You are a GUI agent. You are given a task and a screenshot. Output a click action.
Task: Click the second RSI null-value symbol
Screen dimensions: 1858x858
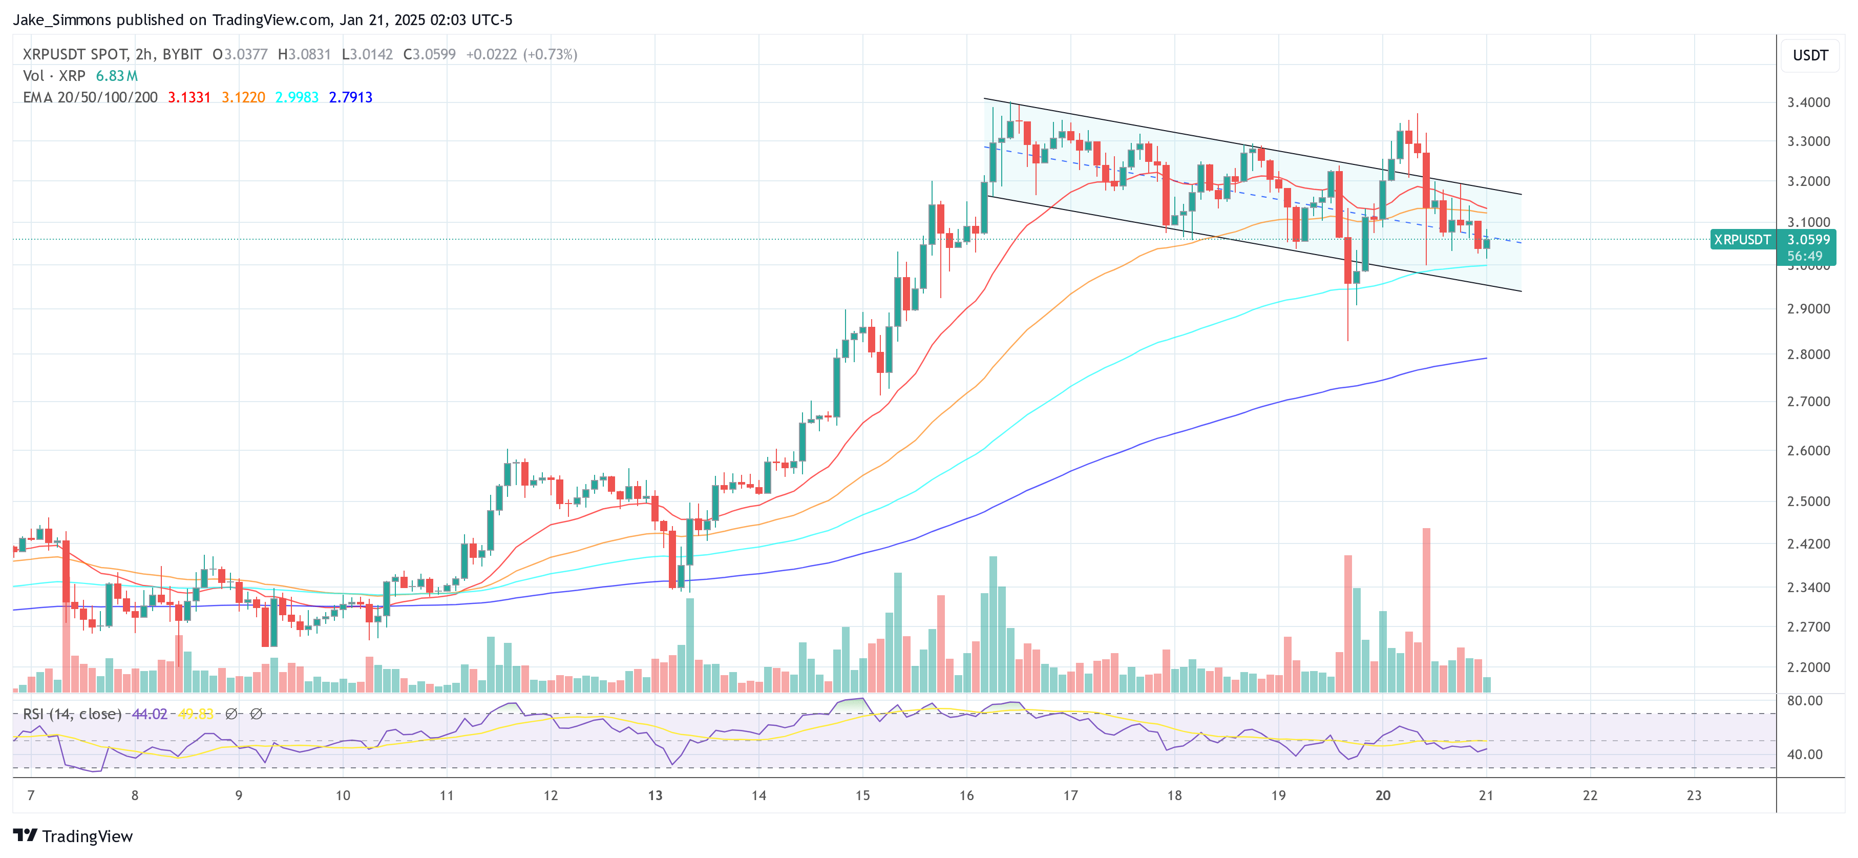point(256,714)
